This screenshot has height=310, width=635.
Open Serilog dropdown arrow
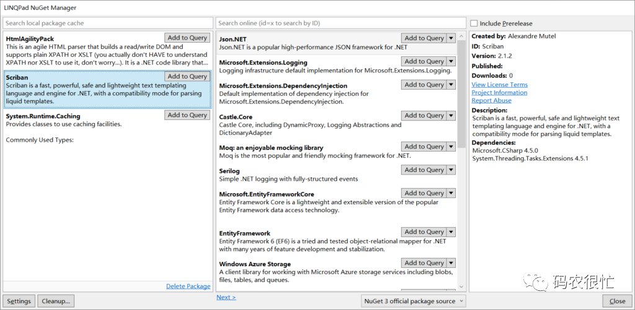point(451,170)
